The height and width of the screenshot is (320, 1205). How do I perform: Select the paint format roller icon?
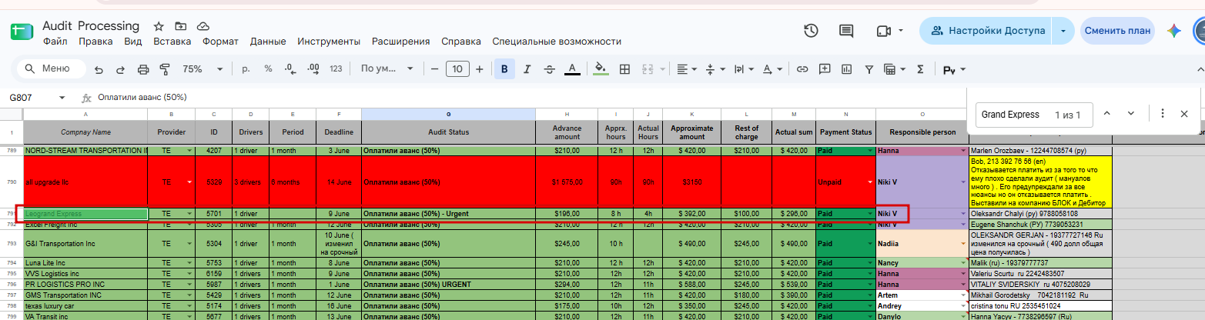point(164,69)
